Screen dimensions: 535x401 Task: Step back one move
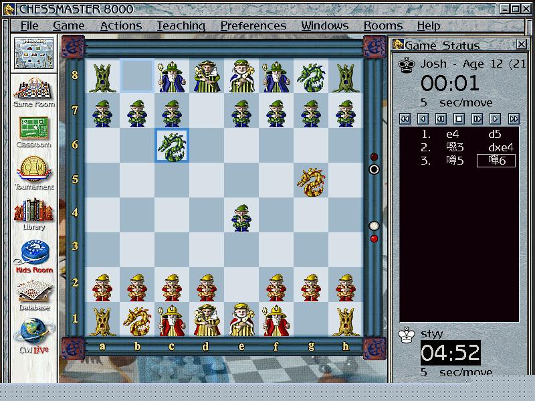(x=441, y=119)
